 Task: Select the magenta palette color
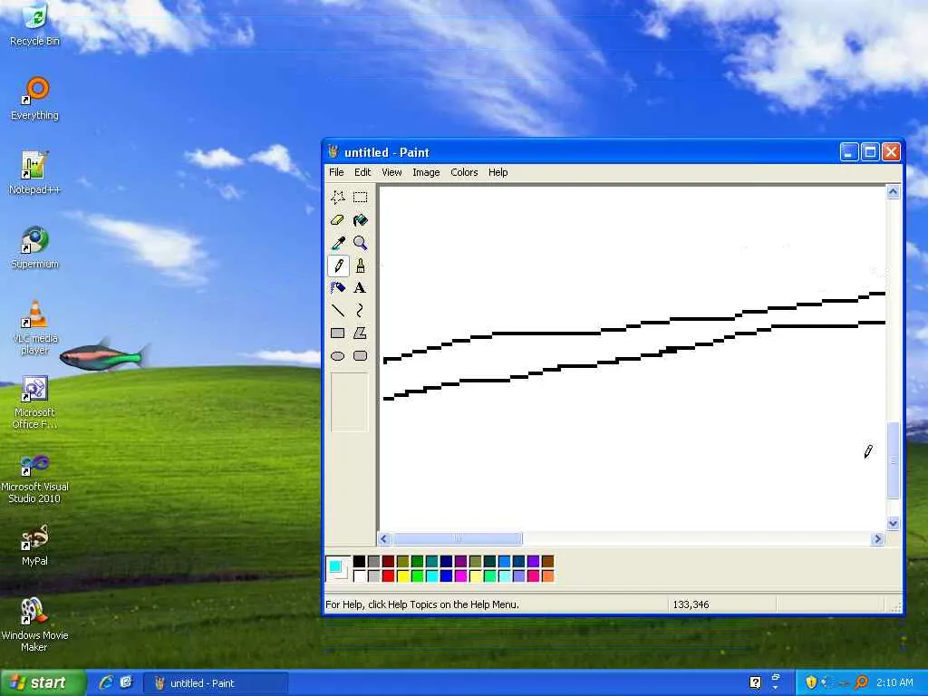461,575
